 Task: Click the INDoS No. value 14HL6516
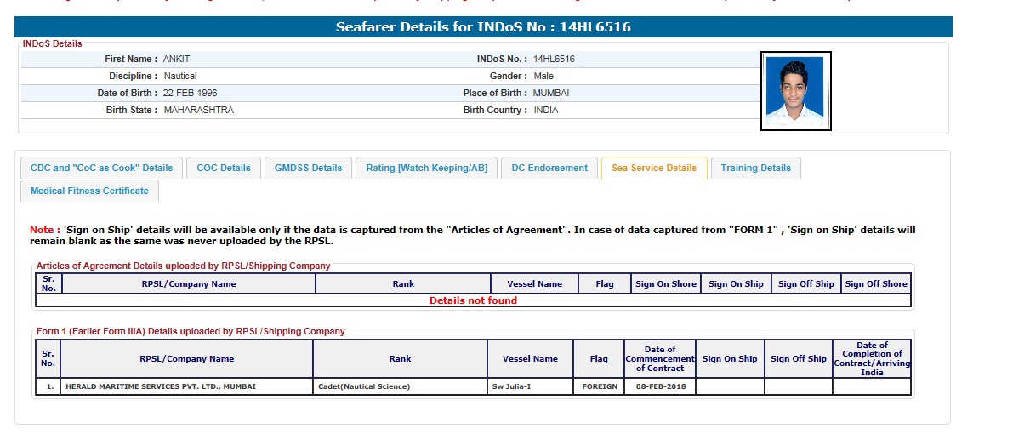point(554,60)
